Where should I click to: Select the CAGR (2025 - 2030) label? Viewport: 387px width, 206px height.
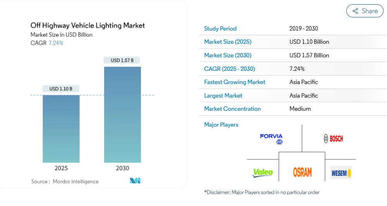pyautogui.click(x=229, y=69)
